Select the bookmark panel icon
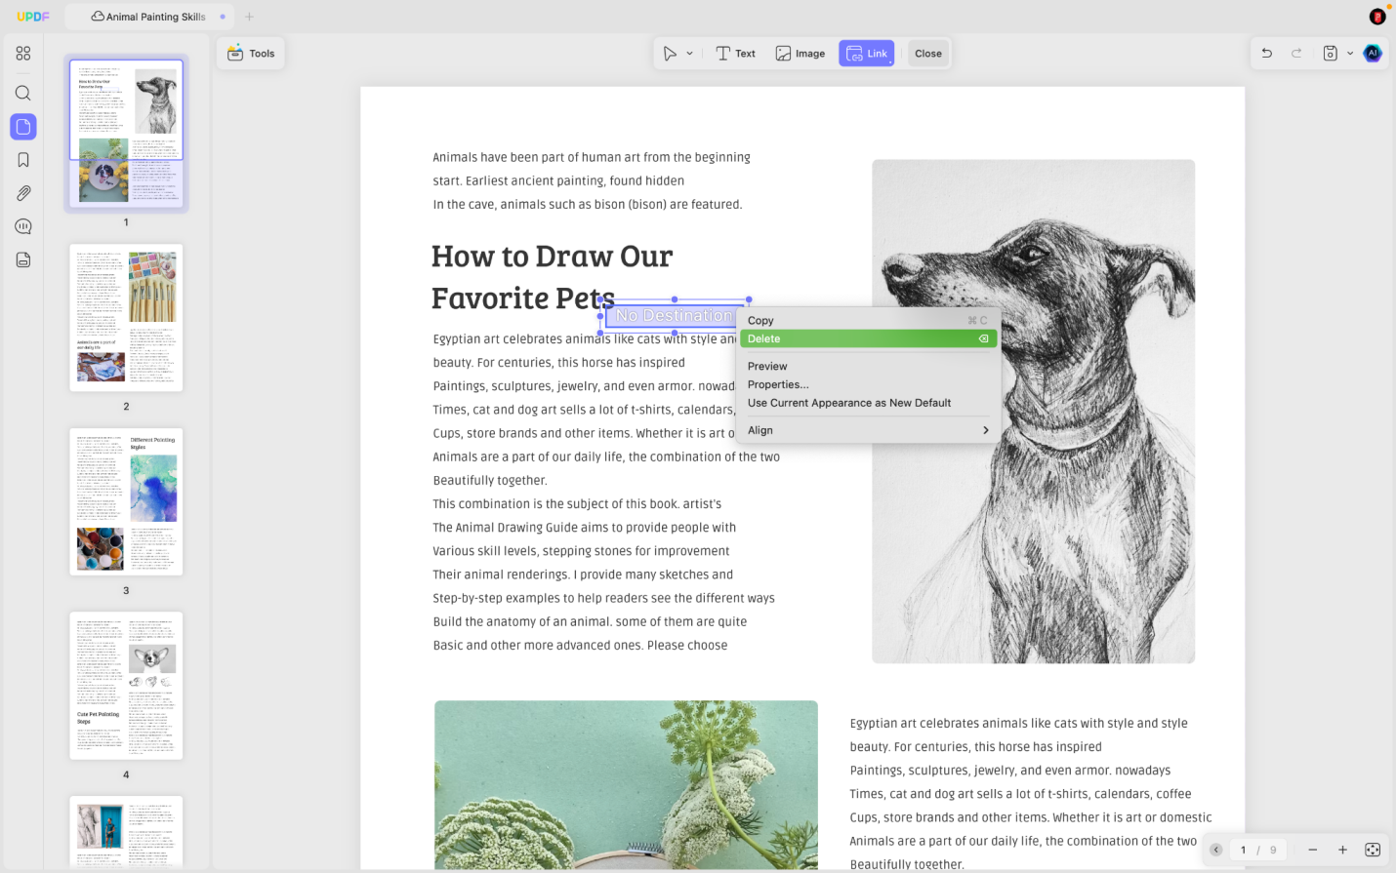This screenshot has width=1396, height=873. (23, 160)
